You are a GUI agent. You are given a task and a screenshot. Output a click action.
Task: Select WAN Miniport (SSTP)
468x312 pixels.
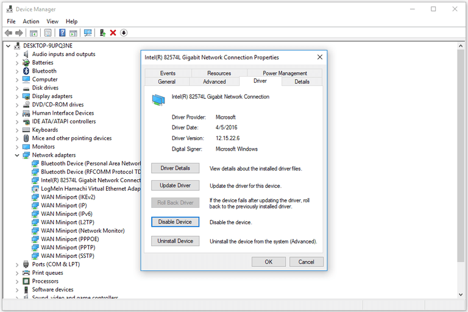point(68,256)
